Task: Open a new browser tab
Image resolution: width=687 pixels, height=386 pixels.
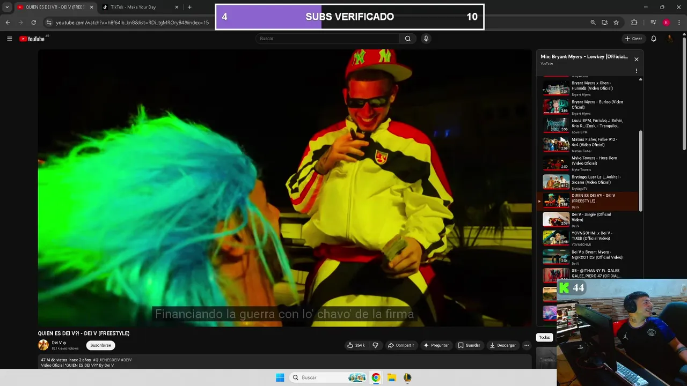Action: (x=189, y=7)
